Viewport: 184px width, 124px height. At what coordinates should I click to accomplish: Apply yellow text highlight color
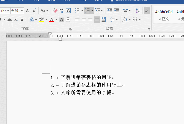(x=42, y=20)
